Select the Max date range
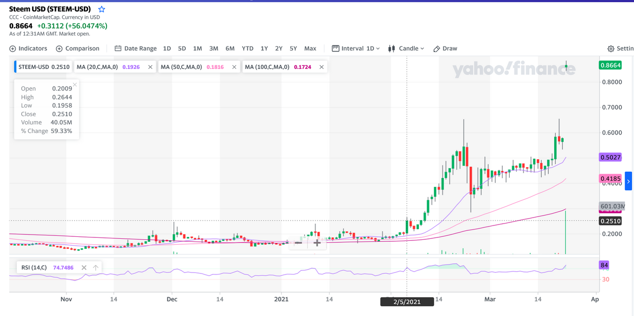Screen dimensions: 634x316 point(310,48)
